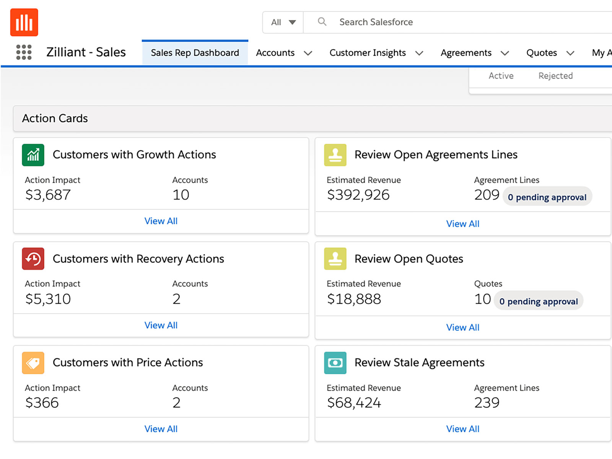
Task: Click the search magnifying glass icon
Action: [322, 22]
